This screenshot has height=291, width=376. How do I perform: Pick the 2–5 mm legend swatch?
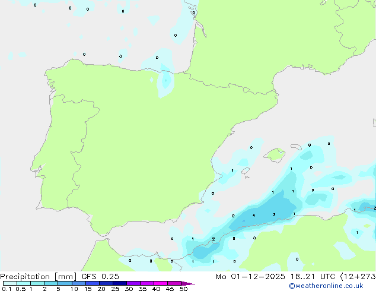pos(51,283)
